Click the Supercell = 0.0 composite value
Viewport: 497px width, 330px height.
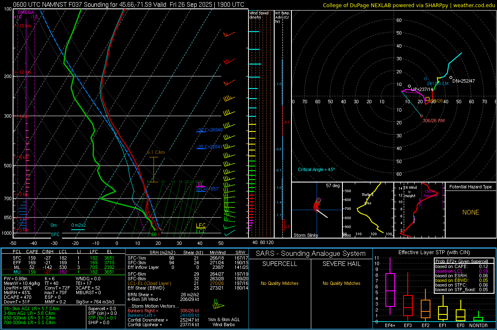102,309
